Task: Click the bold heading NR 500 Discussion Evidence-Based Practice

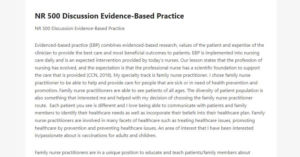Action: click(x=109, y=16)
